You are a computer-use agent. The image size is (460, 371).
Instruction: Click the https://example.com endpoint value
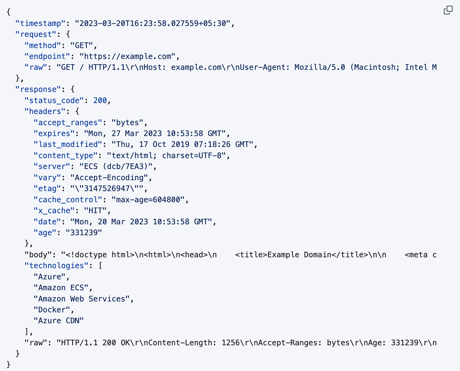(128, 56)
